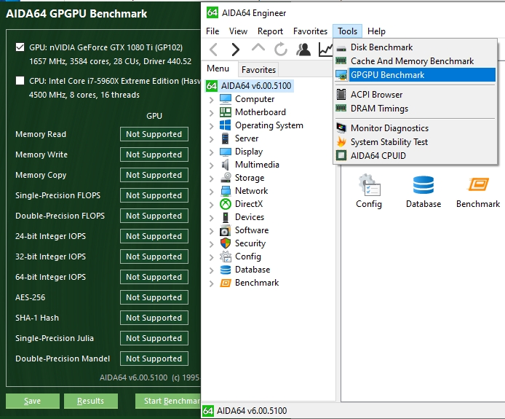The height and width of the screenshot is (419, 505).
Task: Expand the Server tree node
Action: [x=211, y=139]
